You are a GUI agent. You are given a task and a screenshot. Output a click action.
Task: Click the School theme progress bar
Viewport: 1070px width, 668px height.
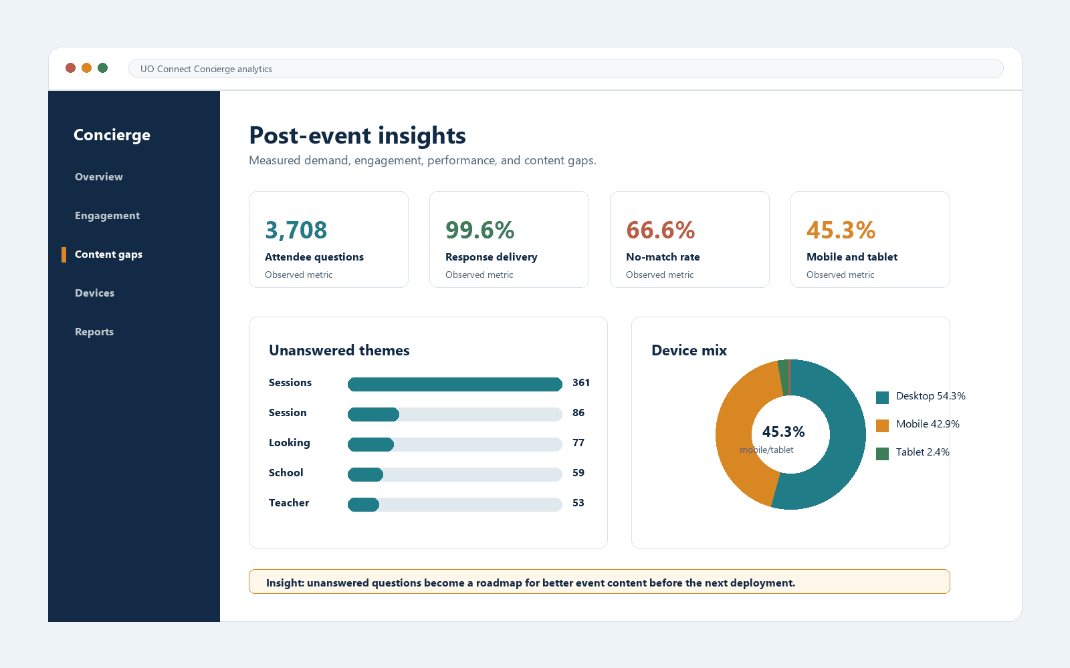[x=455, y=474]
